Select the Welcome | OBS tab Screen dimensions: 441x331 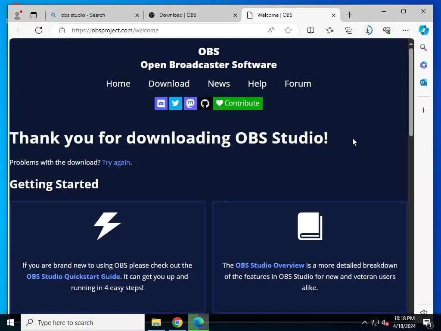pos(291,15)
